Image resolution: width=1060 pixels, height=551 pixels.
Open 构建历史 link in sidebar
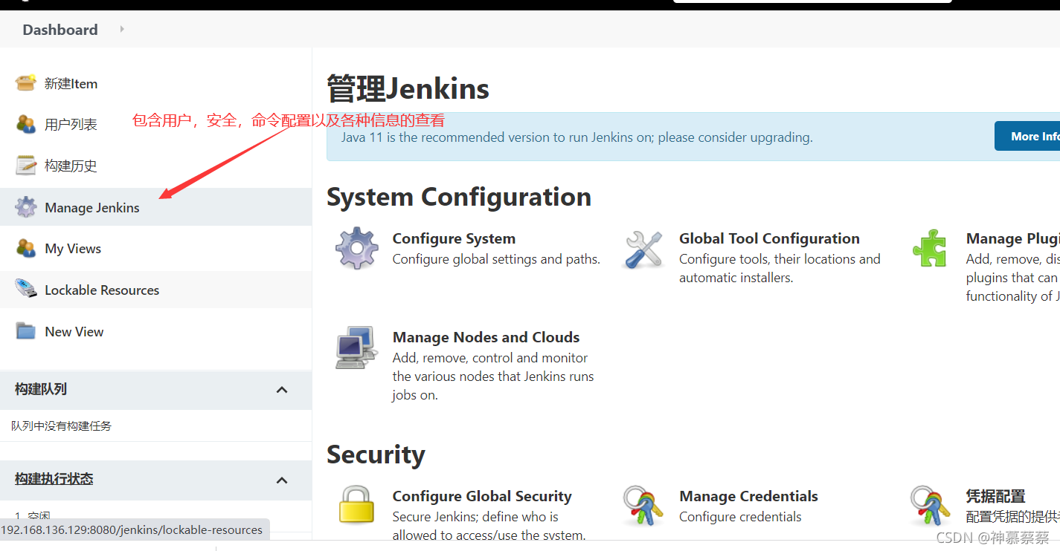pos(71,166)
